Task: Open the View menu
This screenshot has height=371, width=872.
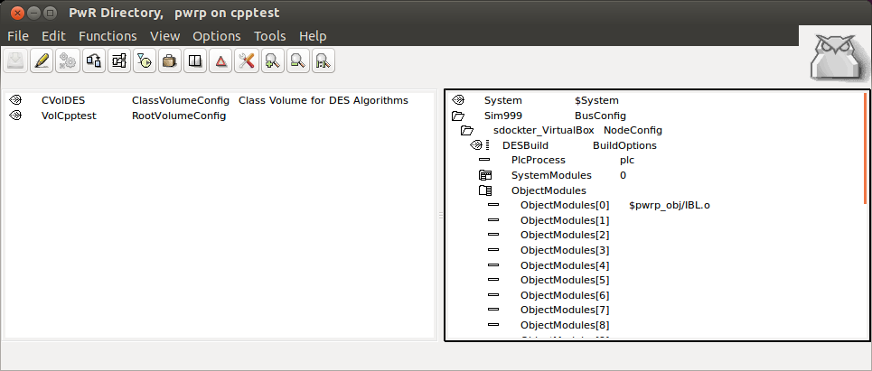Action: [165, 36]
